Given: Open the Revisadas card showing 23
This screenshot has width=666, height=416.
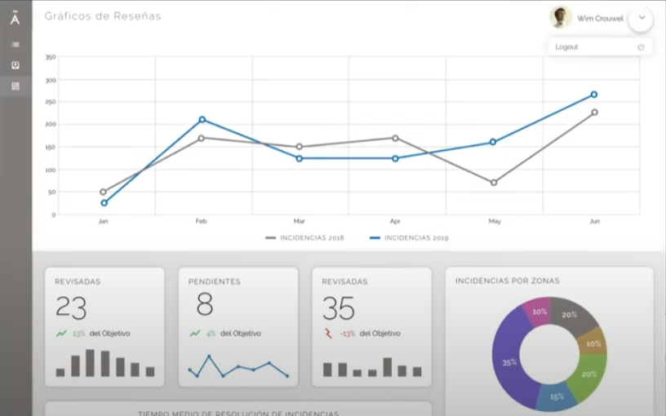Looking at the screenshot, I should click(x=104, y=326).
